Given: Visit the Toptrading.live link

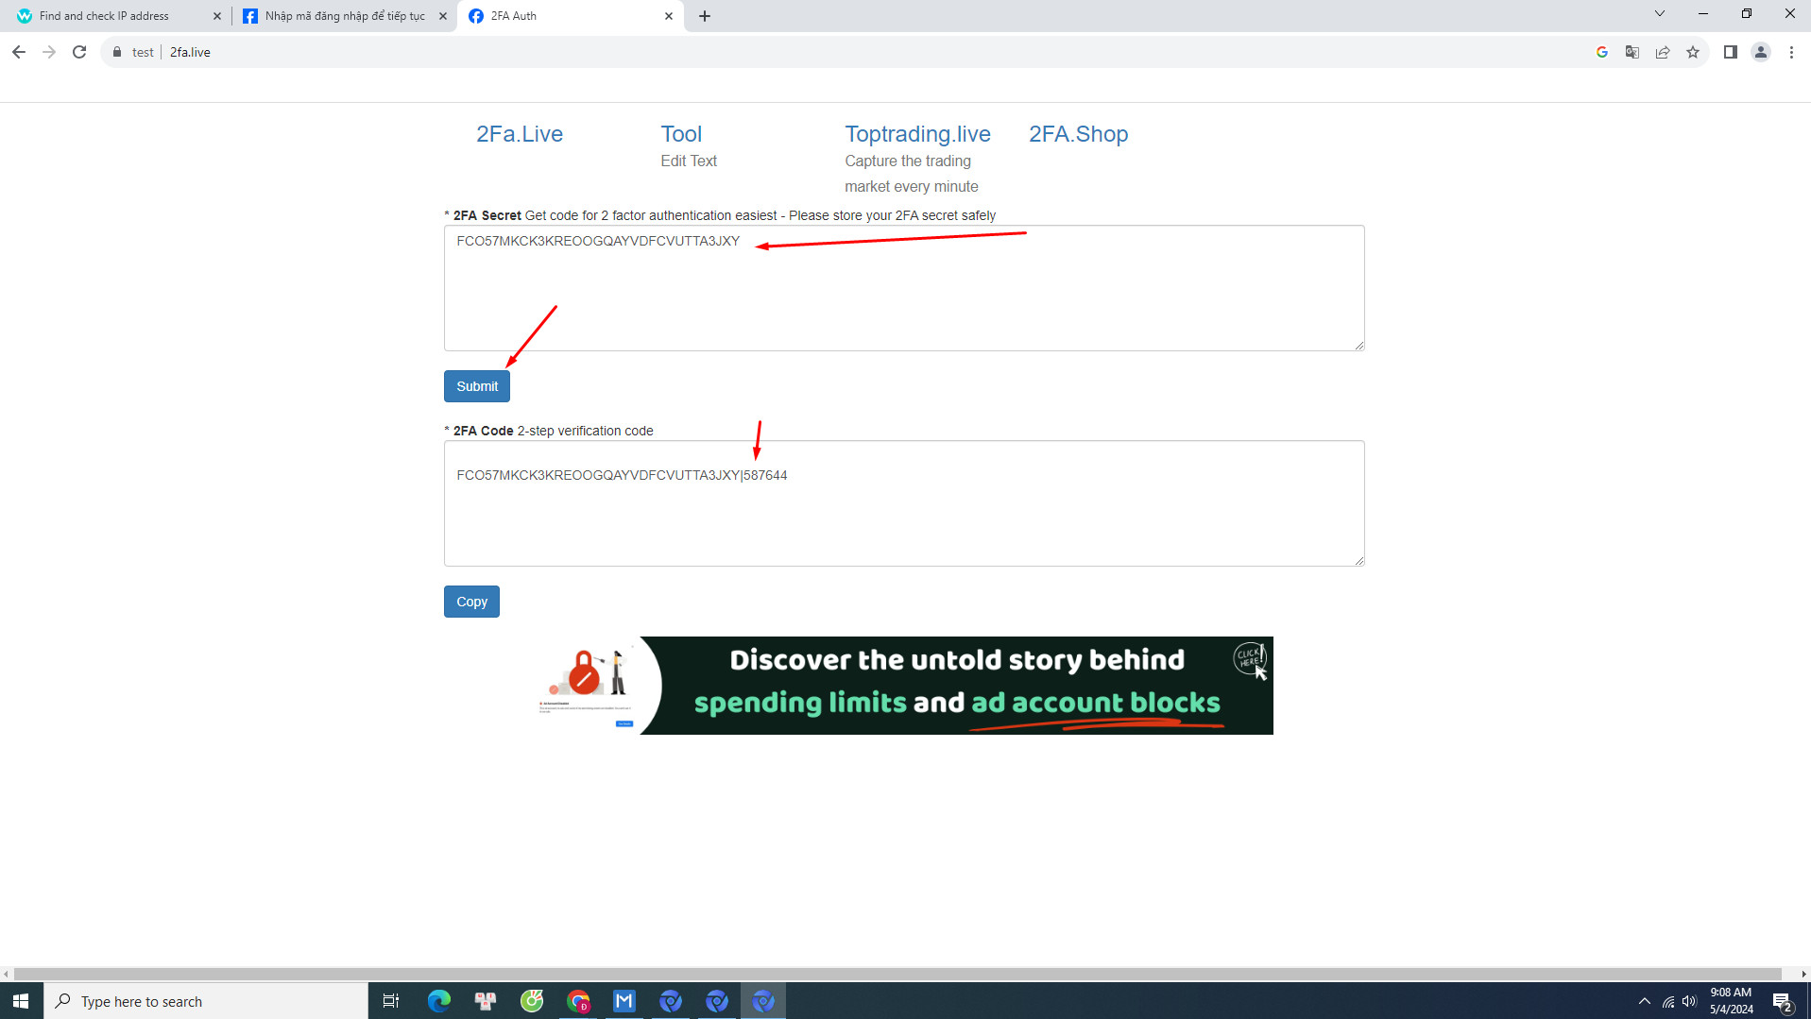Looking at the screenshot, I should tap(916, 134).
